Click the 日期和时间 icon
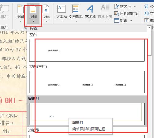154x138 pixels. click(x=116, y=13)
